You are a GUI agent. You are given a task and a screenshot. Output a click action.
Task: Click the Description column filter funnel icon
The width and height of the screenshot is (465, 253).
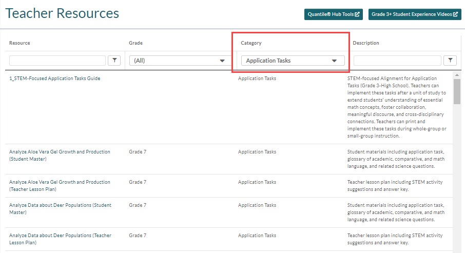tap(450, 61)
